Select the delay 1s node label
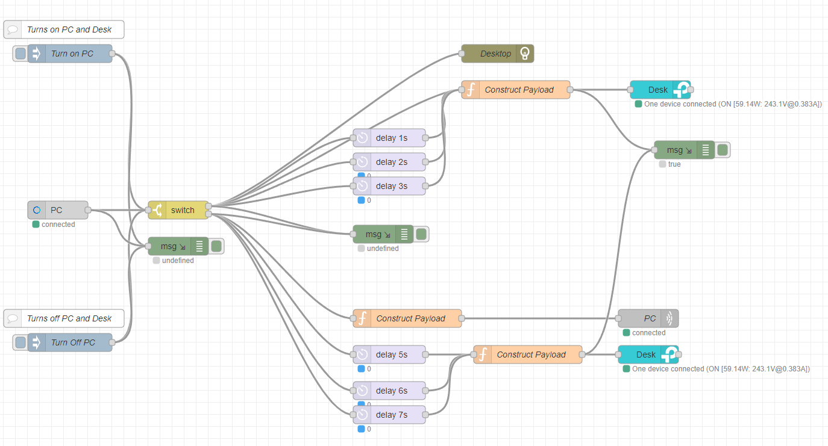The image size is (828, 446). click(x=392, y=138)
